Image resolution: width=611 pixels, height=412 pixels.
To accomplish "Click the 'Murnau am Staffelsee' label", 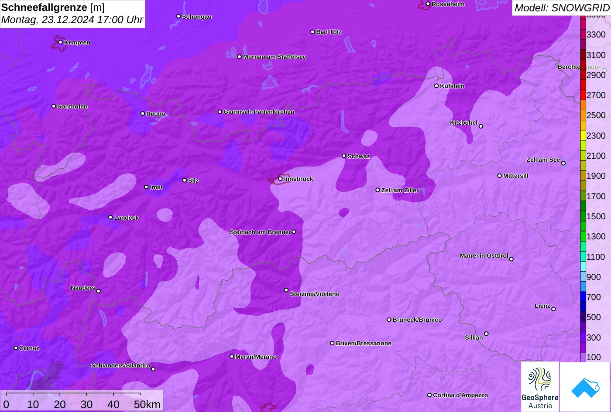I will [275, 57].
